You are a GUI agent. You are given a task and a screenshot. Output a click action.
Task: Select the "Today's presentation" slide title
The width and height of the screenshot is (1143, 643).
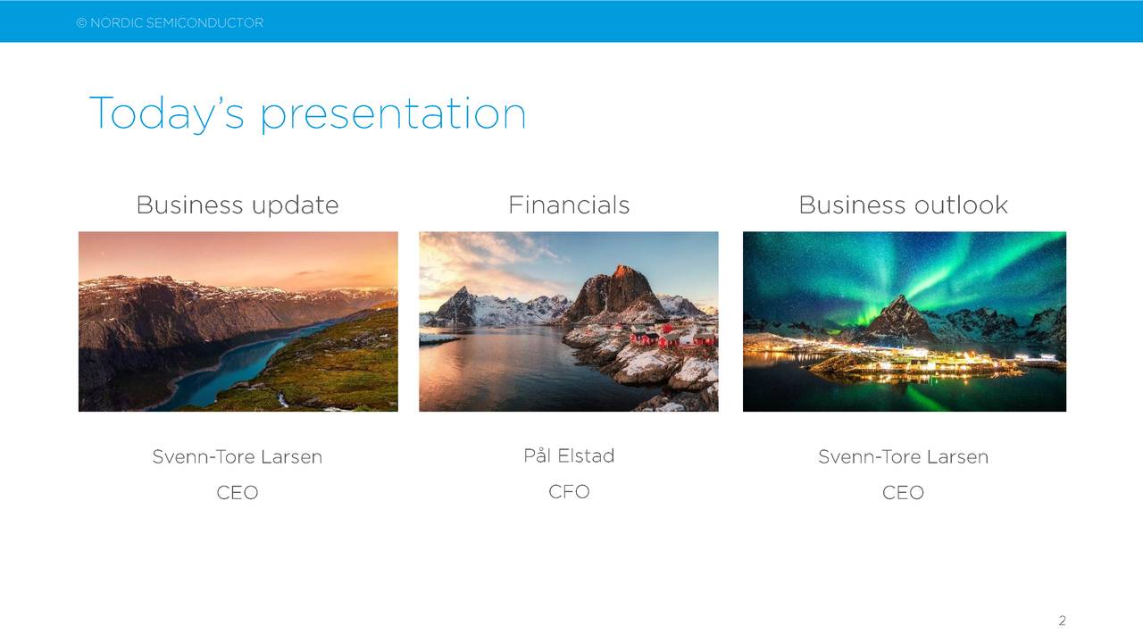307,113
